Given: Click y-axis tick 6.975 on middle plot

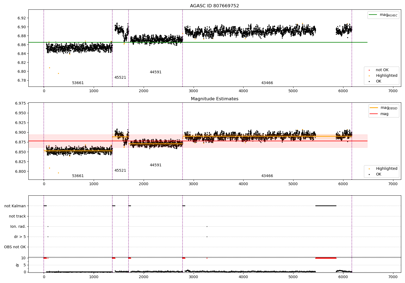Looking at the screenshot, I should (21, 103).
